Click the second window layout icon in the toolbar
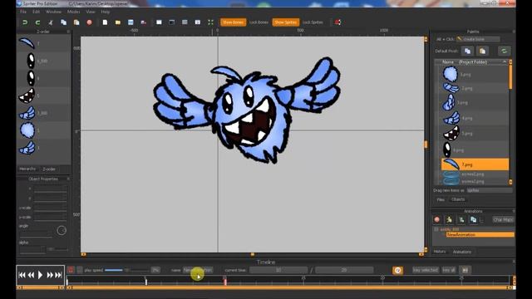This screenshot has height=299, width=532. pos(172,22)
